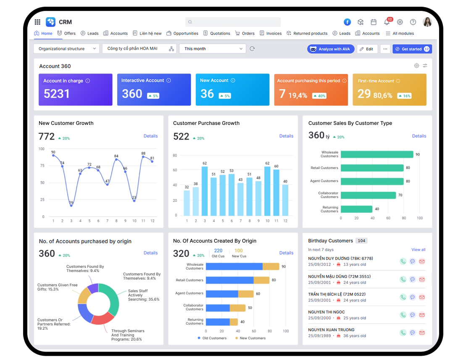Email TRẦN THỊ BÍCH LỆ via the envelope icon
Viewport: 466px width, 362px height.
pos(422,297)
